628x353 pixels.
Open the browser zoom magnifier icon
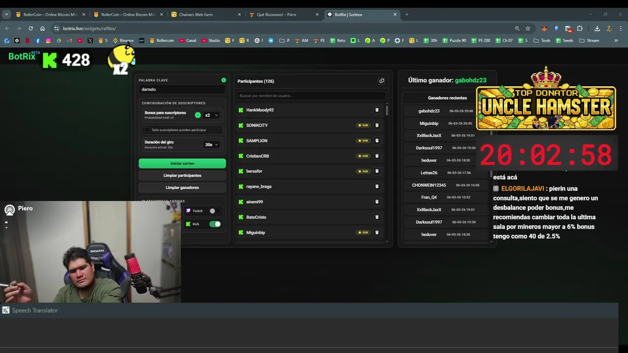pyautogui.click(x=517, y=28)
